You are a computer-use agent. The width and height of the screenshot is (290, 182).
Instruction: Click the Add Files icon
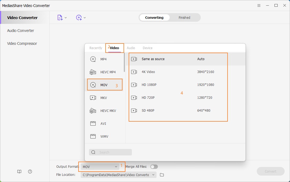pos(60,18)
